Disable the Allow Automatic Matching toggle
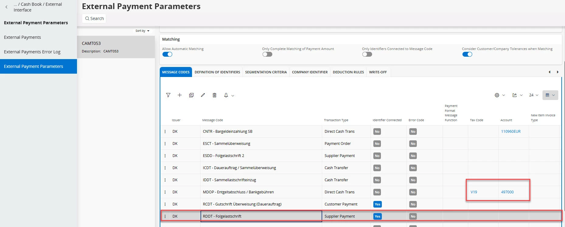This screenshot has height=227, width=565. click(167, 55)
